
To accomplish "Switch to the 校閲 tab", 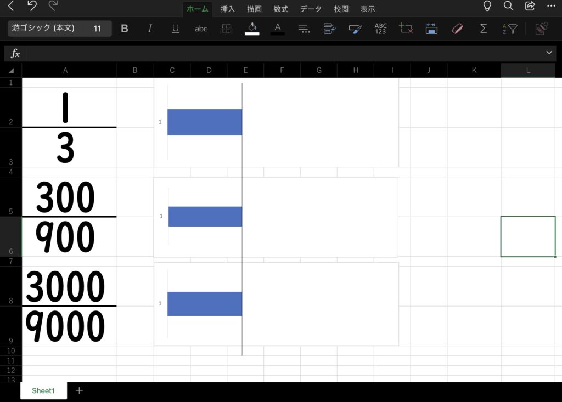I will [341, 9].
